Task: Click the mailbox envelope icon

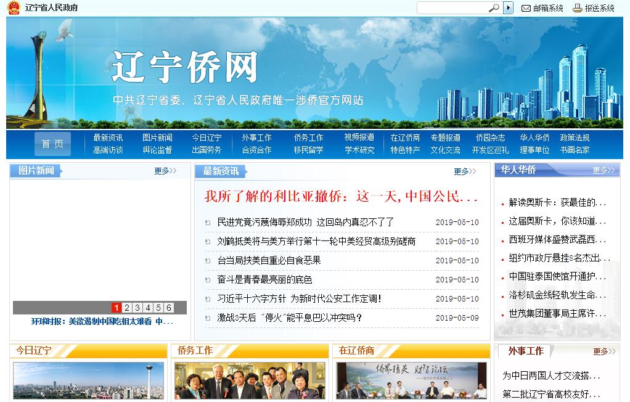Action: point(526,8)
